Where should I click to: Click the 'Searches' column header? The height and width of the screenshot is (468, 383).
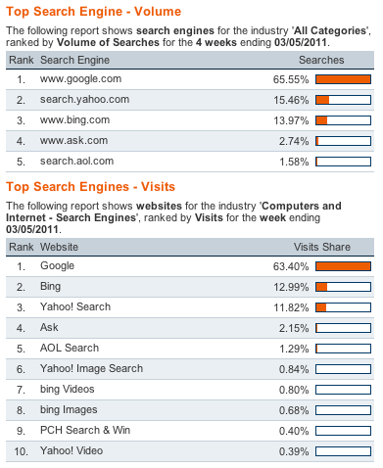click(321, 60)
